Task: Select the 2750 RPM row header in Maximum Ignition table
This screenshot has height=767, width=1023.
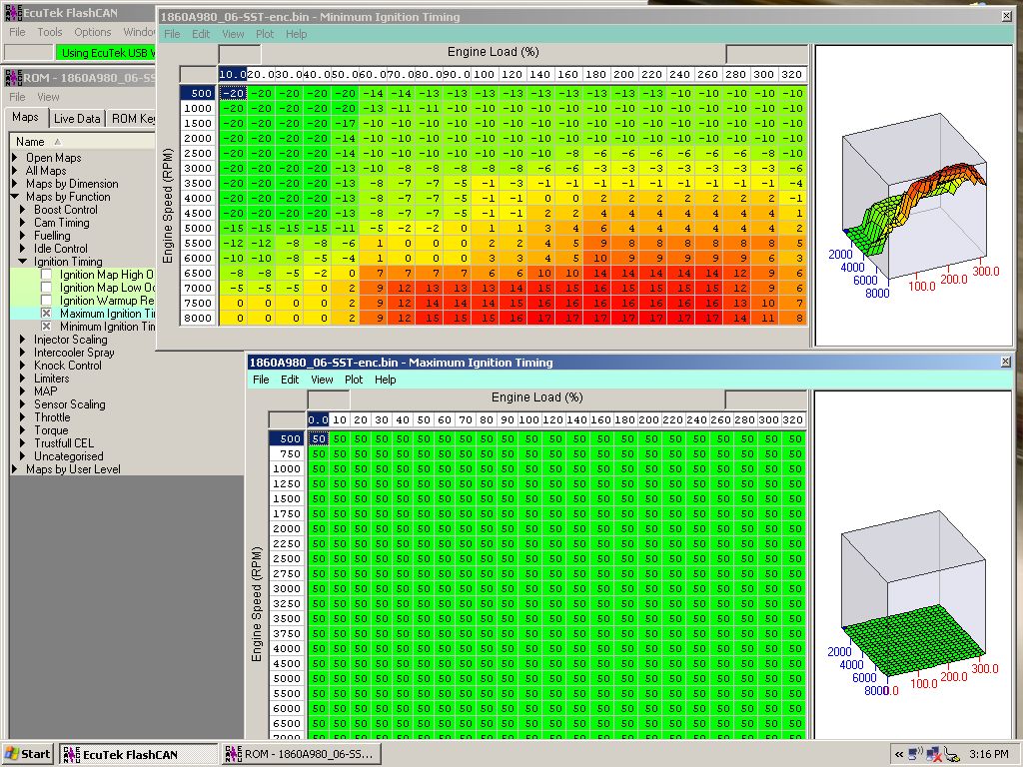Action: click(287, 574)
